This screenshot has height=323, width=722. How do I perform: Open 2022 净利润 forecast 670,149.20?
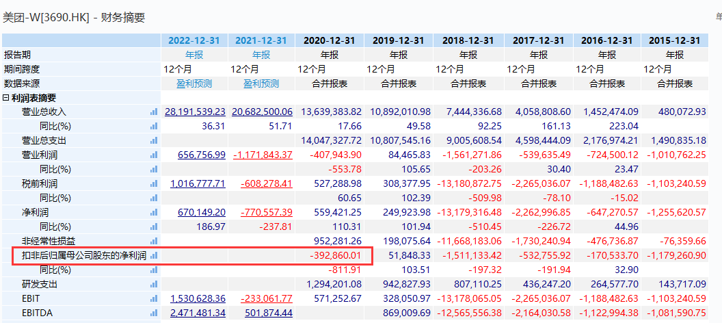tap(202, 212)
